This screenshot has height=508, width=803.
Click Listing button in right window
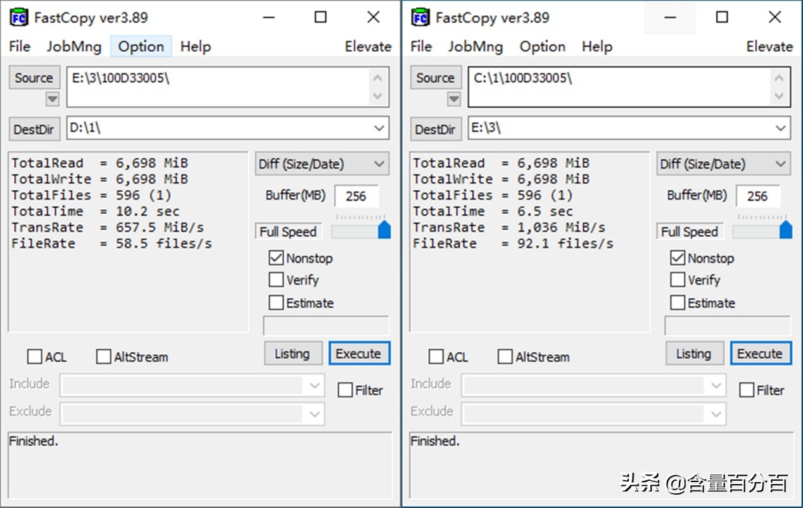click(693, 354)
